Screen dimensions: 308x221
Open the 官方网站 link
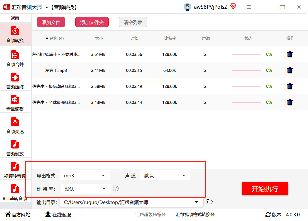click(18, 215)
